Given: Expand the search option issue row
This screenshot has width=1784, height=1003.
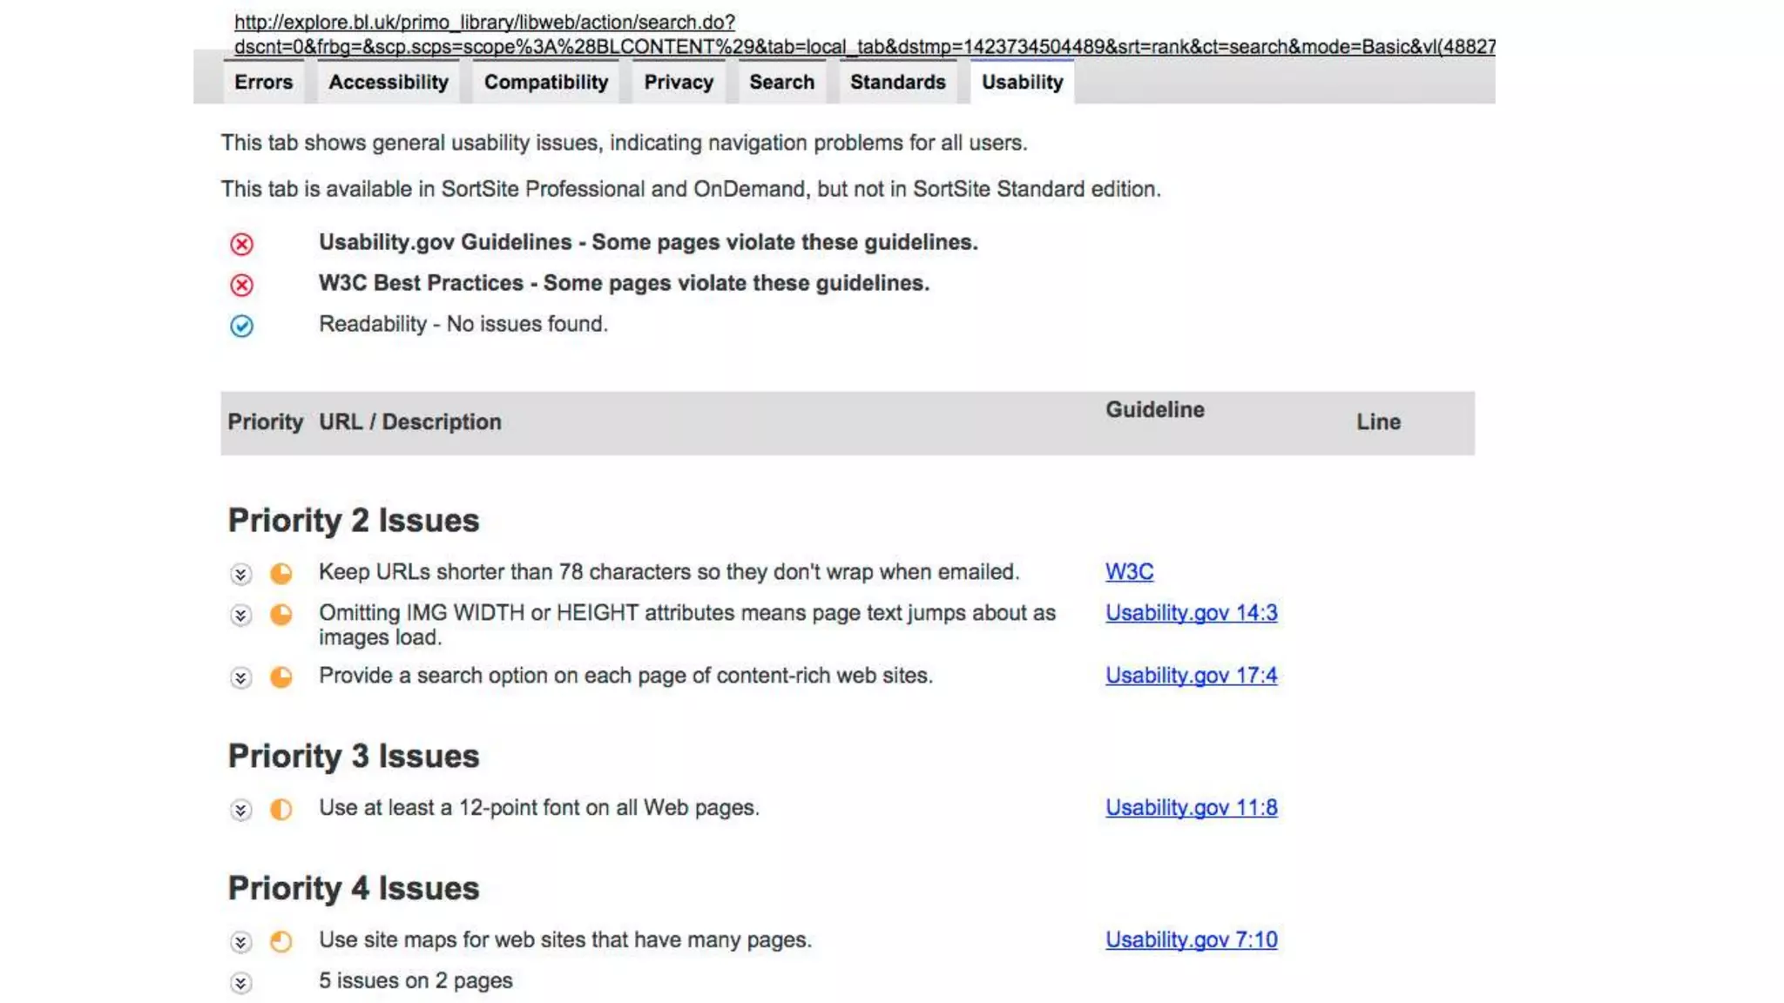Looking at the screenshot, I should click(240, 677).
